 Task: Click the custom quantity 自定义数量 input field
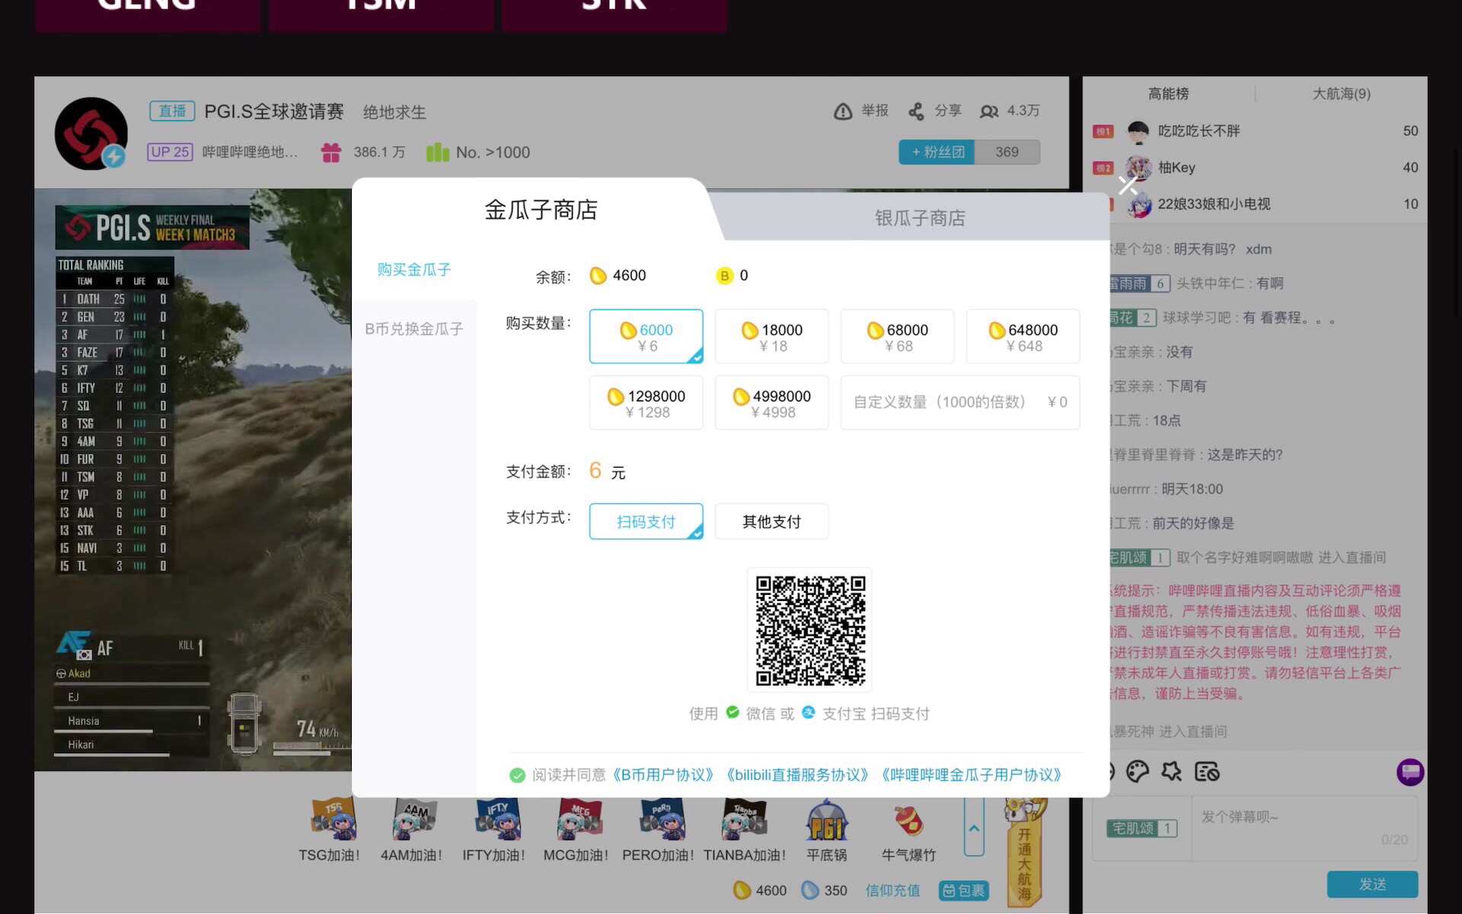coord(960,403)
